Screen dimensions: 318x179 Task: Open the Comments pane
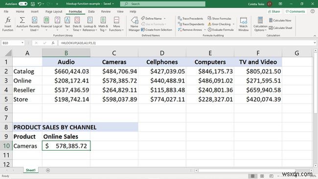(x=295, y=12)
